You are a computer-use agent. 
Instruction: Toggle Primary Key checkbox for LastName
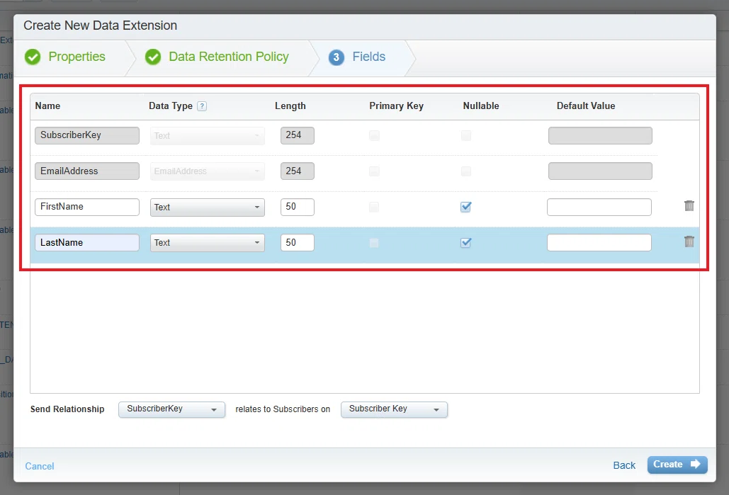pyautogui.click(x=374, y=243)
